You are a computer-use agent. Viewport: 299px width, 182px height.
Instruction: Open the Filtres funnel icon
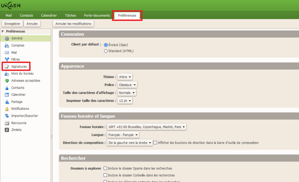coord(7,60)
